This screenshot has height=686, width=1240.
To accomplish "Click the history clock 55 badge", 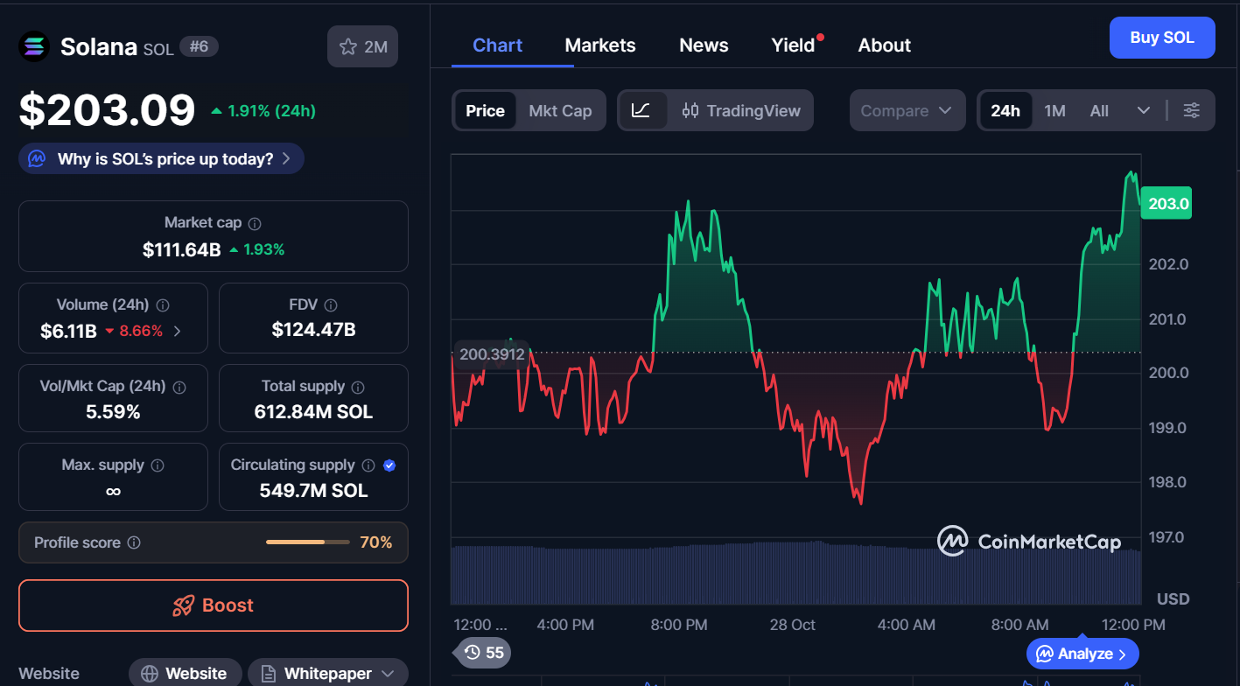I will (x=483, y=652).
